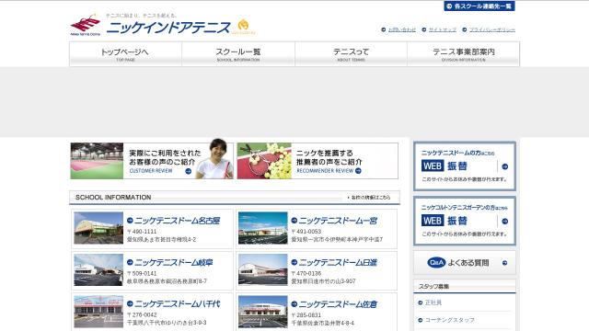Click the ニッケテニスドーム名古屋 building thumbnail
The height and width of the screenshot is (331, 589).
[x=98, y=228]
